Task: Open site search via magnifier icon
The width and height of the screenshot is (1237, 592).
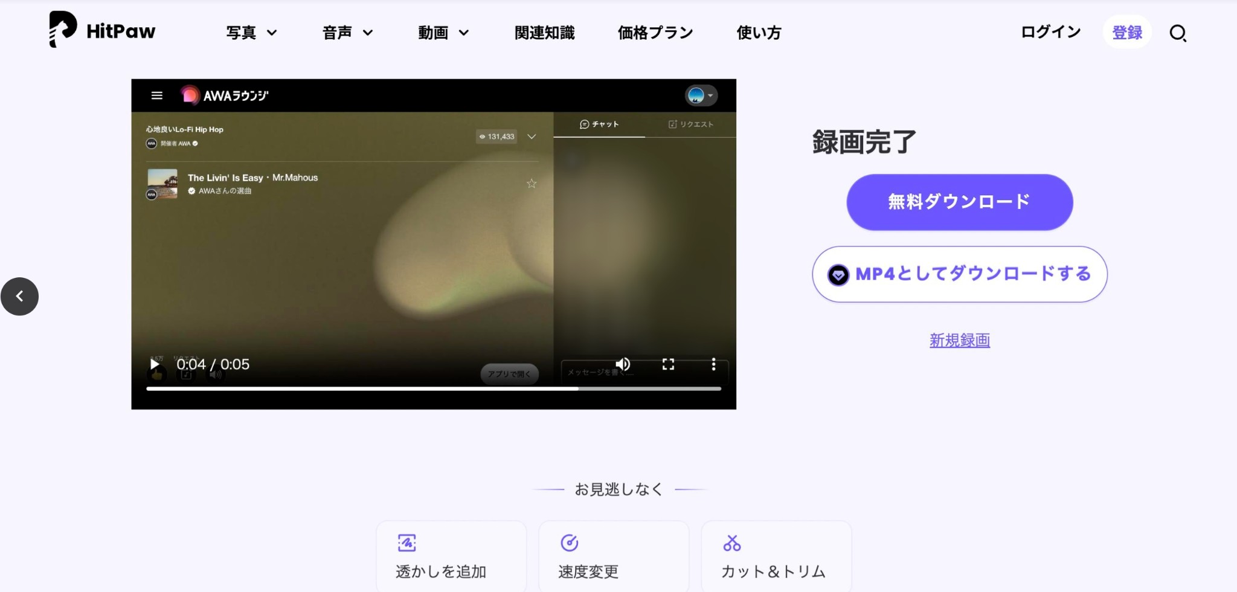Action: click(x=1178, y=33)
